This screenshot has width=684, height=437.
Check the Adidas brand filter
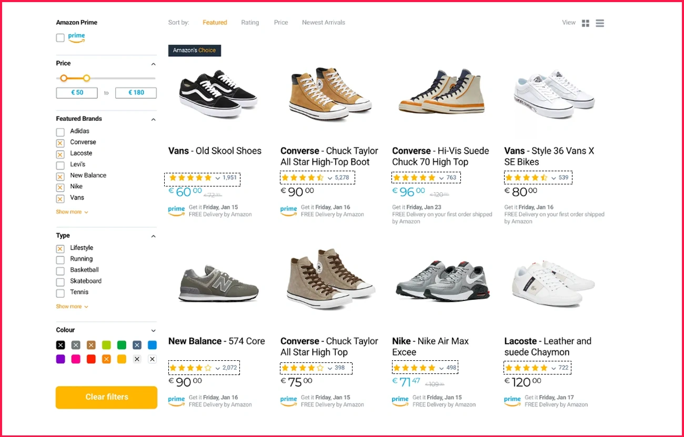tap(61, 132)
